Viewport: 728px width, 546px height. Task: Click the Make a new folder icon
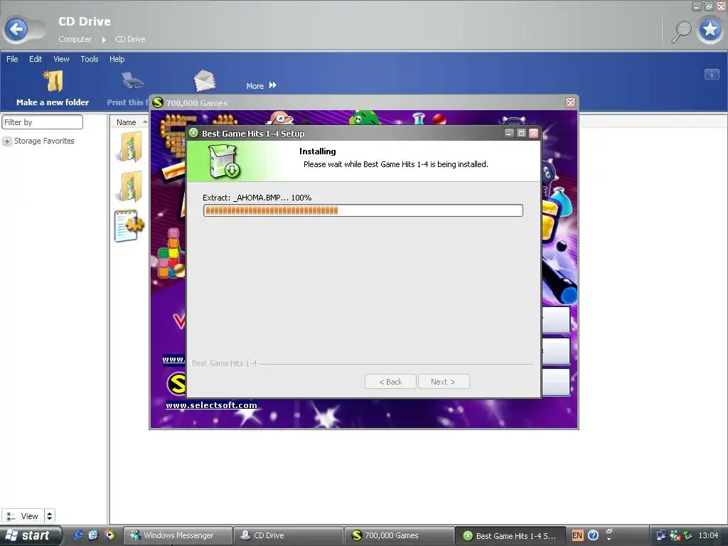tap(53, 81)
